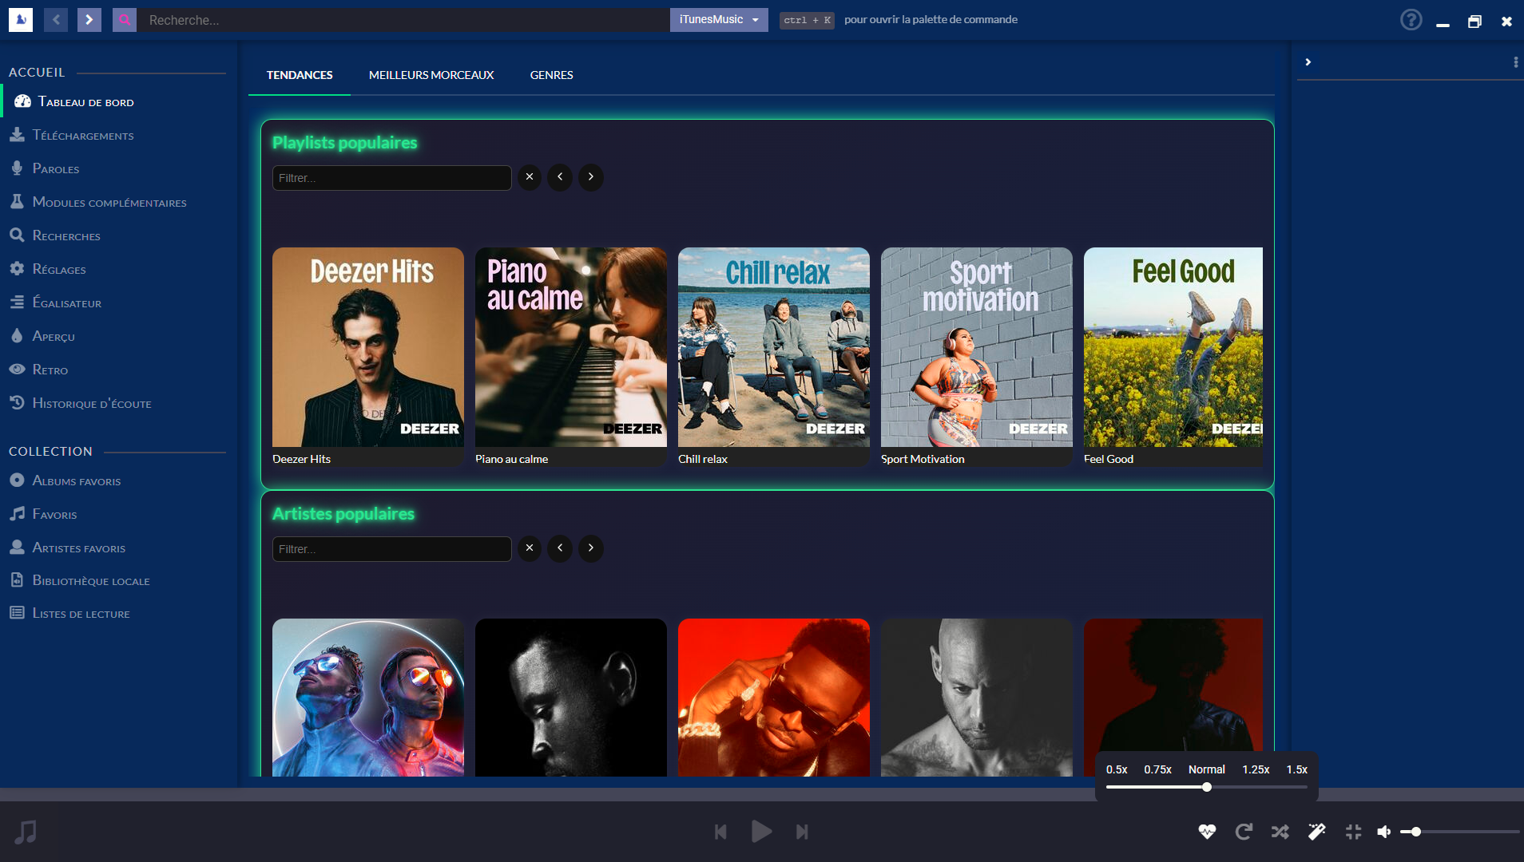The width and height of the screenshot is (1524, 862).
Task: Open the artist duo with sunglasses
Action: [x=368, y=698]
